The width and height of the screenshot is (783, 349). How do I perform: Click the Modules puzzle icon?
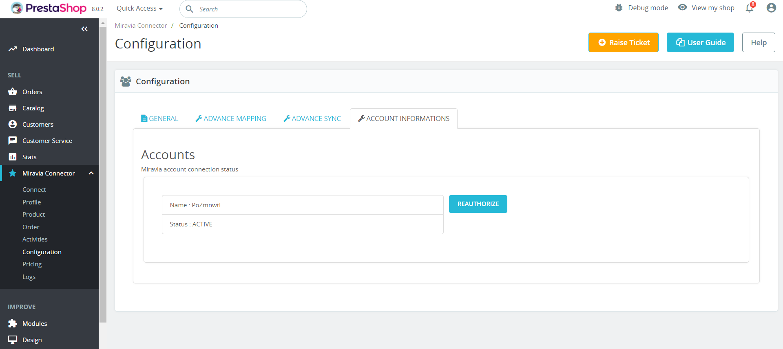(13, 323)
